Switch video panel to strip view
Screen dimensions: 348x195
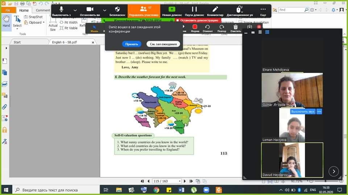[260, 32]
